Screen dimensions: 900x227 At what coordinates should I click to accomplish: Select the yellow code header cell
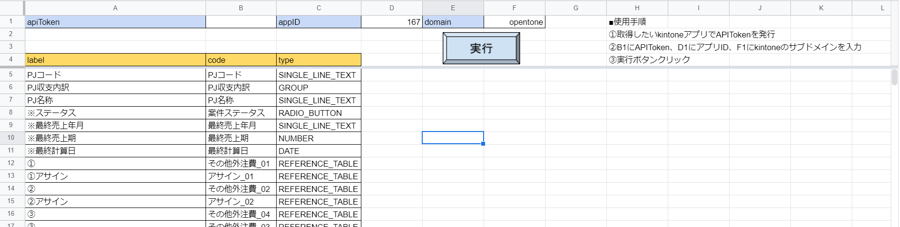[241, 60]
